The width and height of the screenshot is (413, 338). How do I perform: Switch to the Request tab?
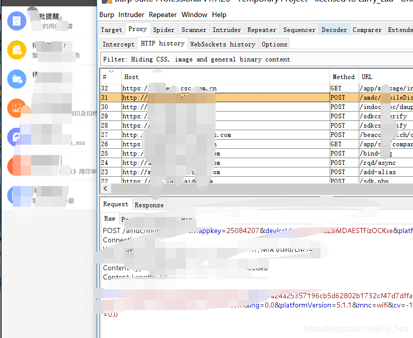pyautogui.click(x=116, y=204)
